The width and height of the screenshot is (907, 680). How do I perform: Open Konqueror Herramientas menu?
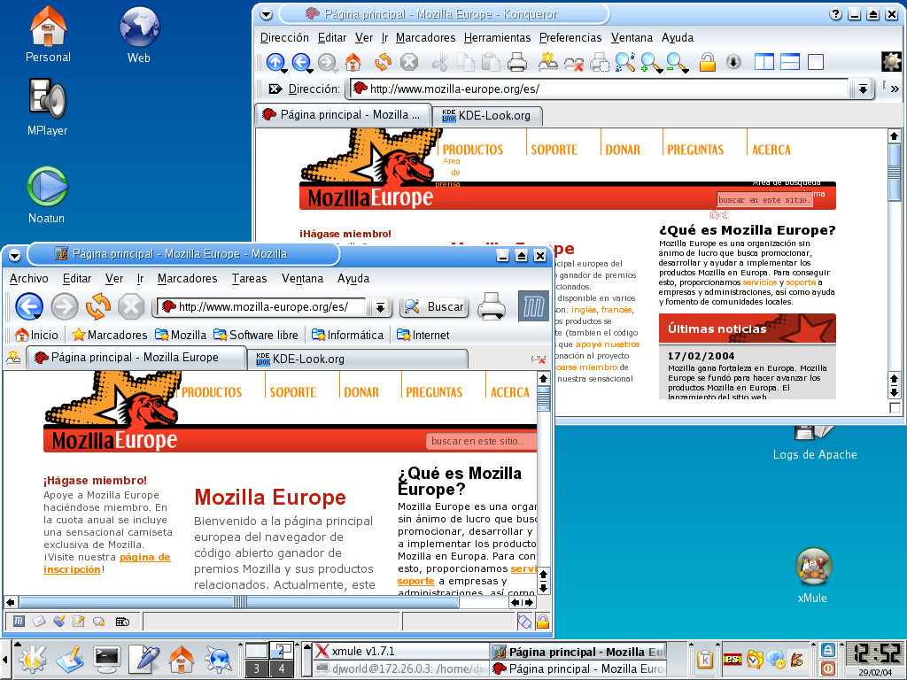pyautogui.click(x=498, y=37)
